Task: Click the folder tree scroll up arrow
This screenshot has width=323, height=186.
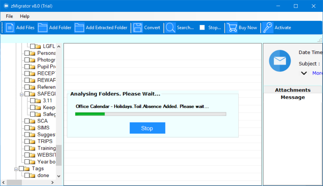Action: 59,46
